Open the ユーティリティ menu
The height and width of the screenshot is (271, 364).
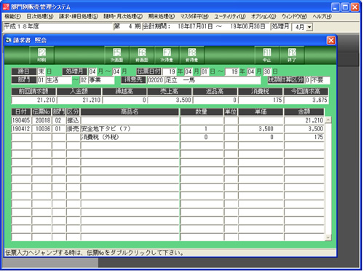230,17
